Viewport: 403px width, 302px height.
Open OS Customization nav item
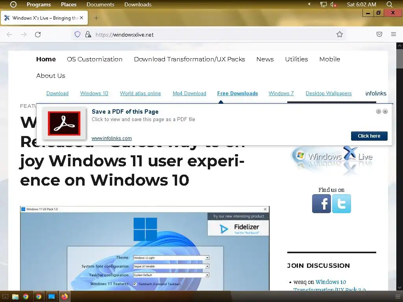[94, 59]
